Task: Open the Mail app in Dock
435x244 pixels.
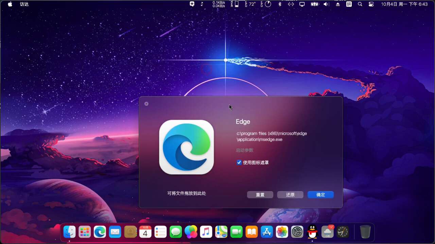Action: (115, 232)
